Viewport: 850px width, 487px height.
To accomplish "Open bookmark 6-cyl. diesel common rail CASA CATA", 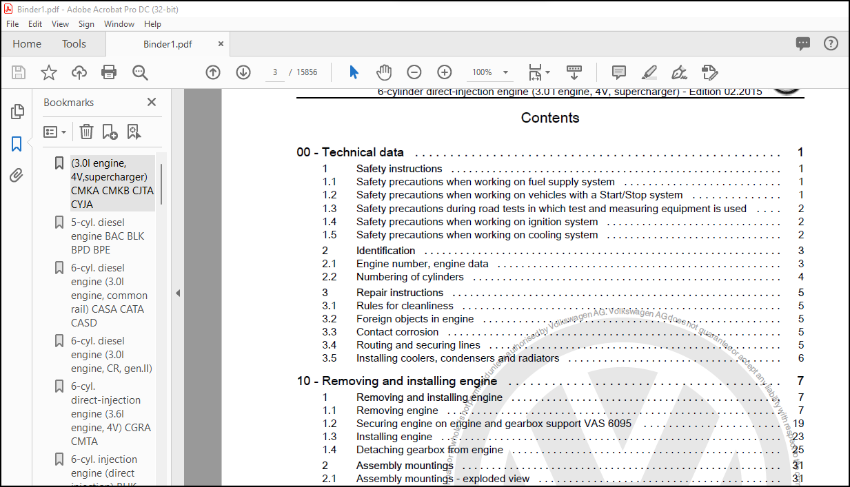I will [x=109, y=296].
